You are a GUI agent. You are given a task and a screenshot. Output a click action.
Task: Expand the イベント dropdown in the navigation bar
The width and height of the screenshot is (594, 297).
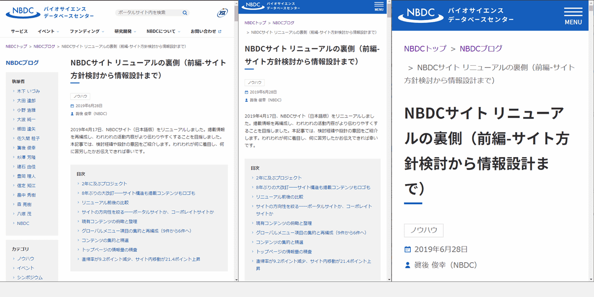48,32
